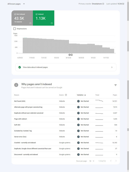Open Alternate page with proper canonical tag
This screenshot has height=172, width=129.
pyautogui.click(x=66, y=107)
